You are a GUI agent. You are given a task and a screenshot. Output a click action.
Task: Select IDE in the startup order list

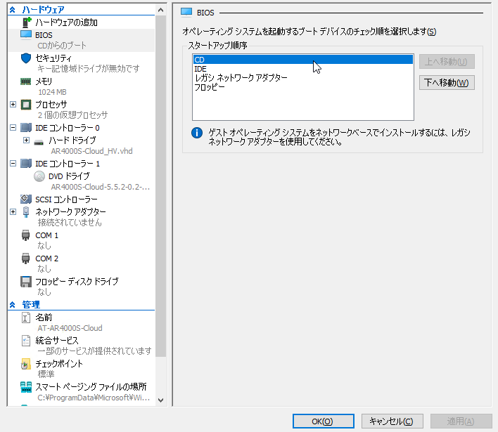(x=200, y=69)
